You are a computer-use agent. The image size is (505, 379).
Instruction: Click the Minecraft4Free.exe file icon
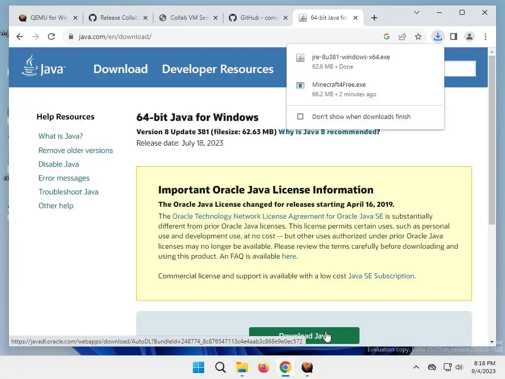coord(300,85)
